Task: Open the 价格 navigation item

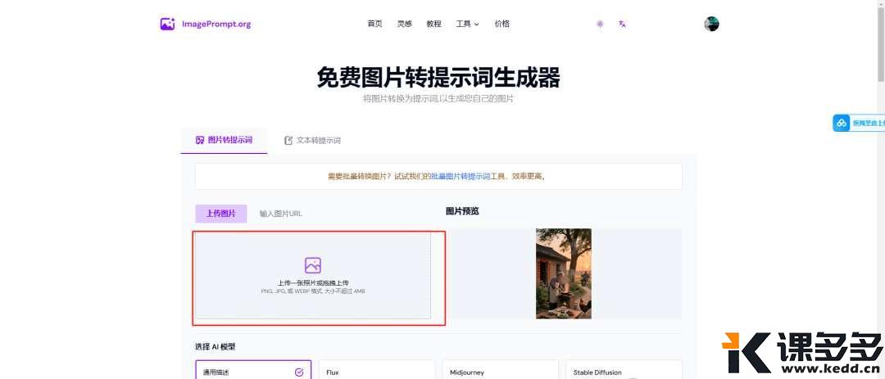Action: [x=501, y=24]
